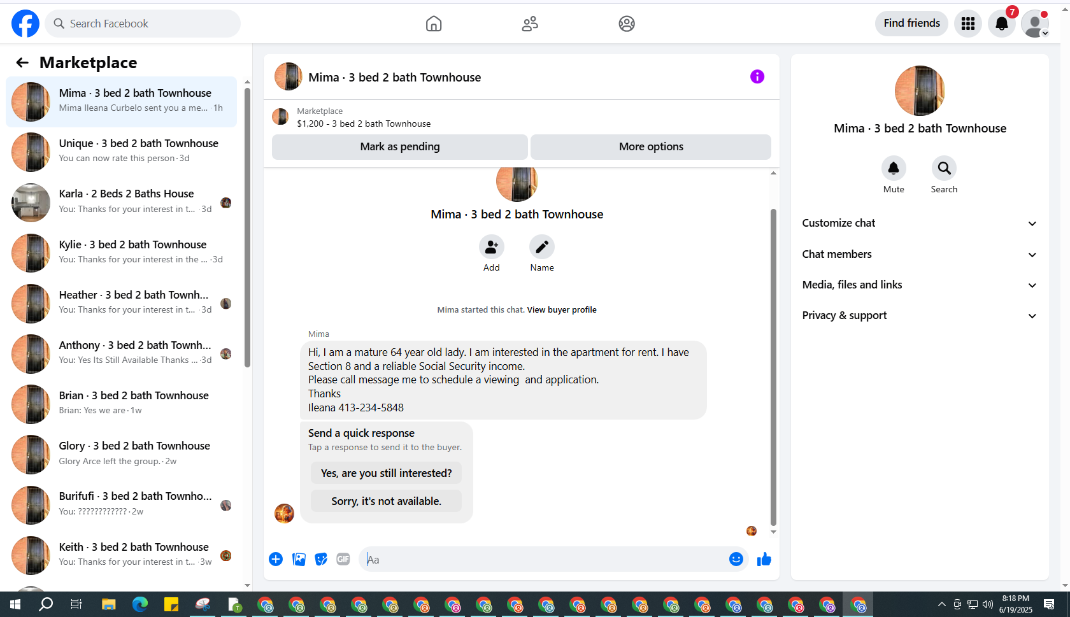Open the Windows notification center
The image size is (1070, 617).
(1049, 604)
